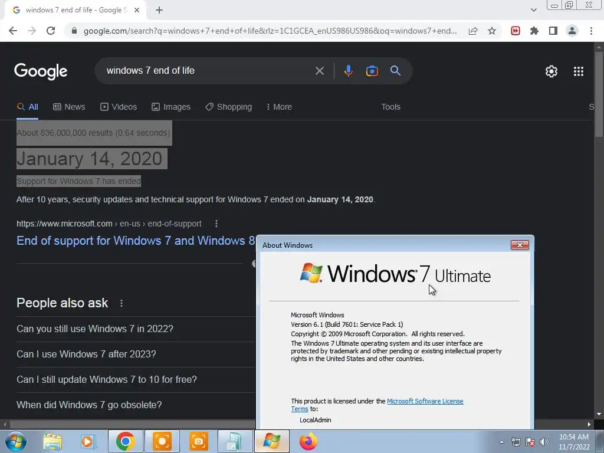The width and height of the screenshot is (604, 453).
Task: Switch to About Windows taskbar item
Action: [x=271, y=441]
